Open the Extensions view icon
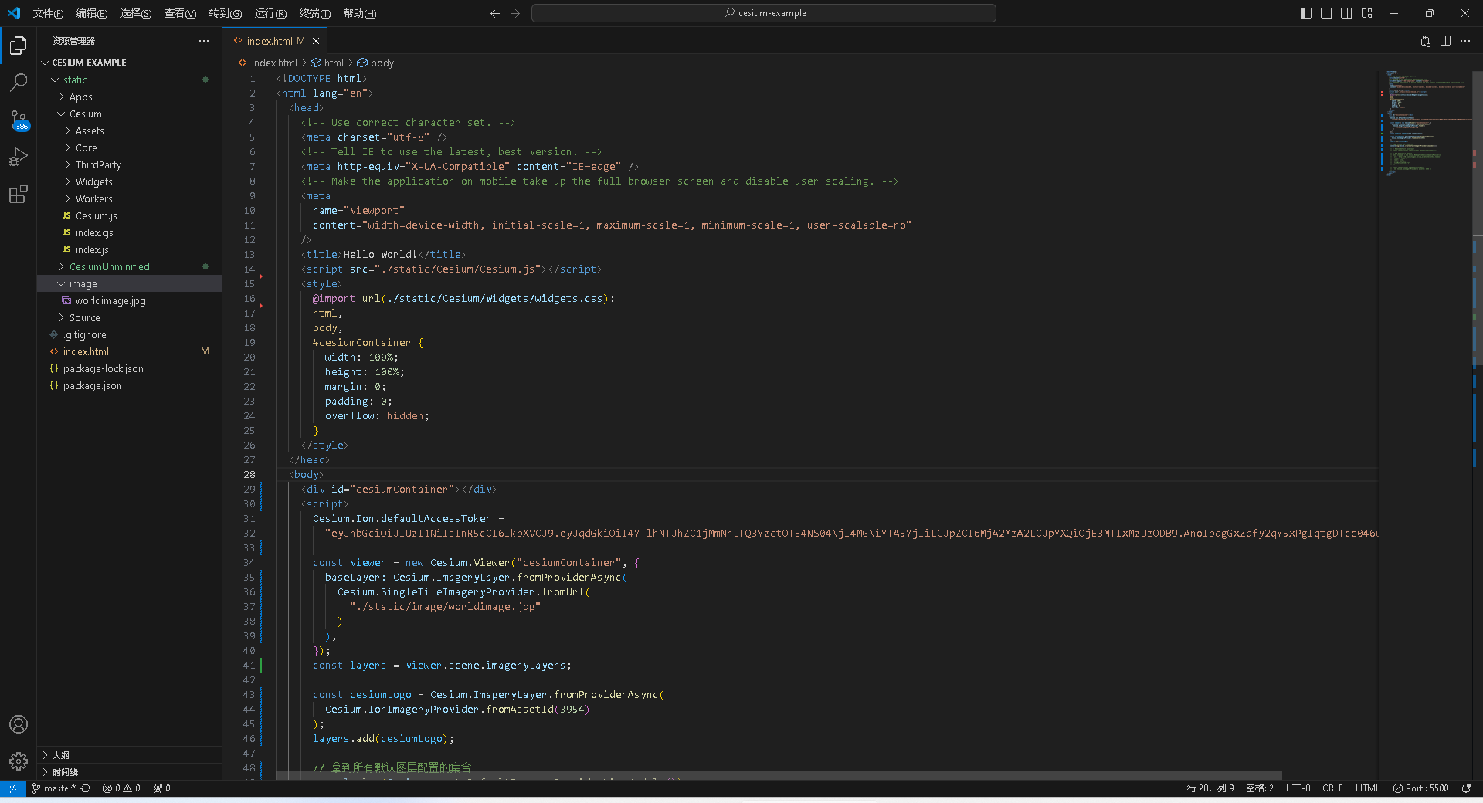The image size is (1483, 803). [x=19, y=194]
